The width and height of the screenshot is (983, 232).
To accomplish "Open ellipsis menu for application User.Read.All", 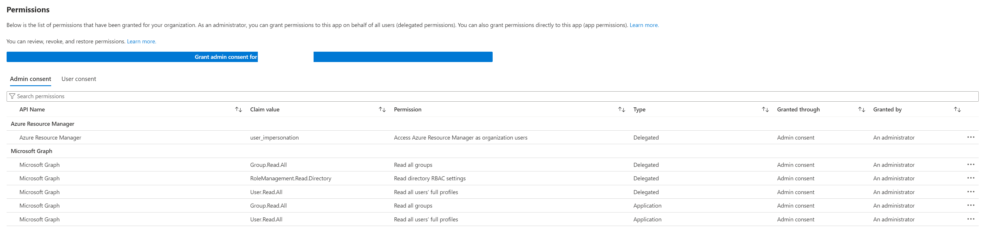I will pos(970,219).
